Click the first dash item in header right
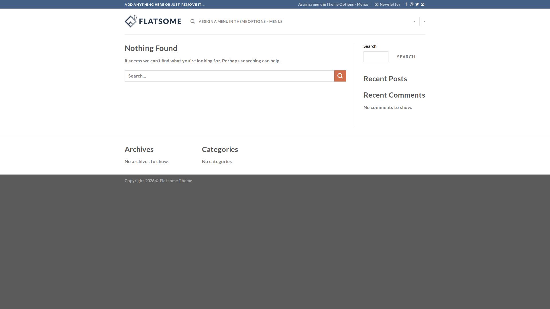550x309 pixels. point(414,21)
